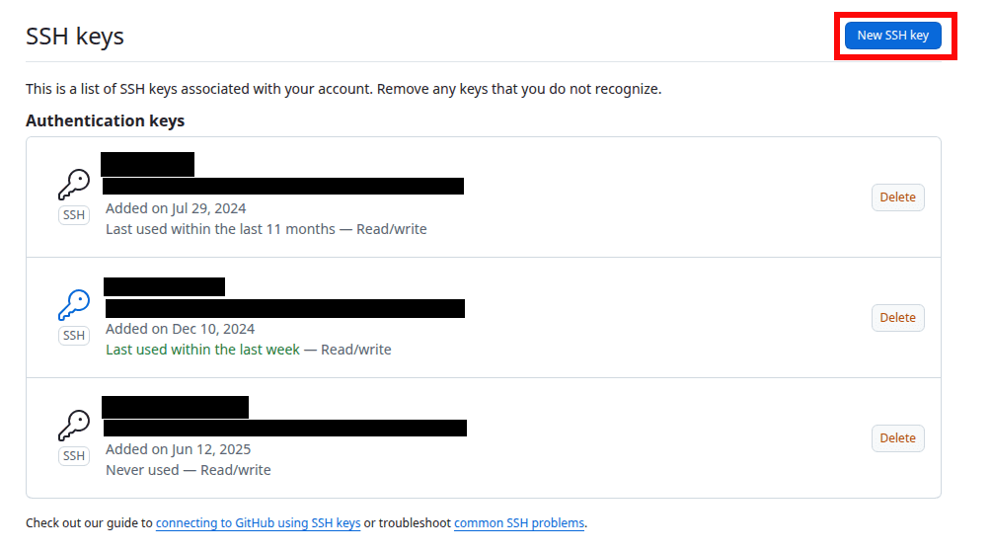Delete the key added on Jul 29, 2024
Image resolution: width=991 pixels, height=551 pixels.
[x=897, y=197]
